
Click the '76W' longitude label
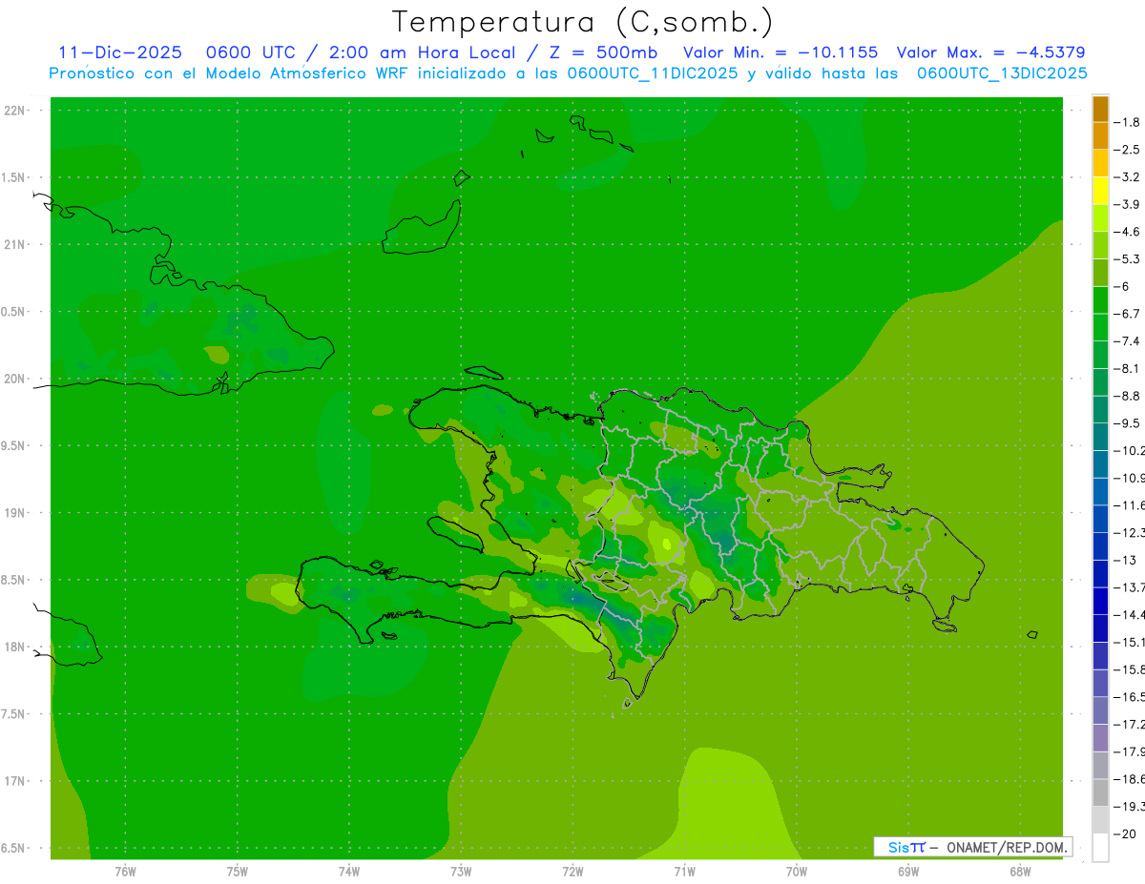click(x=125, y=871)
